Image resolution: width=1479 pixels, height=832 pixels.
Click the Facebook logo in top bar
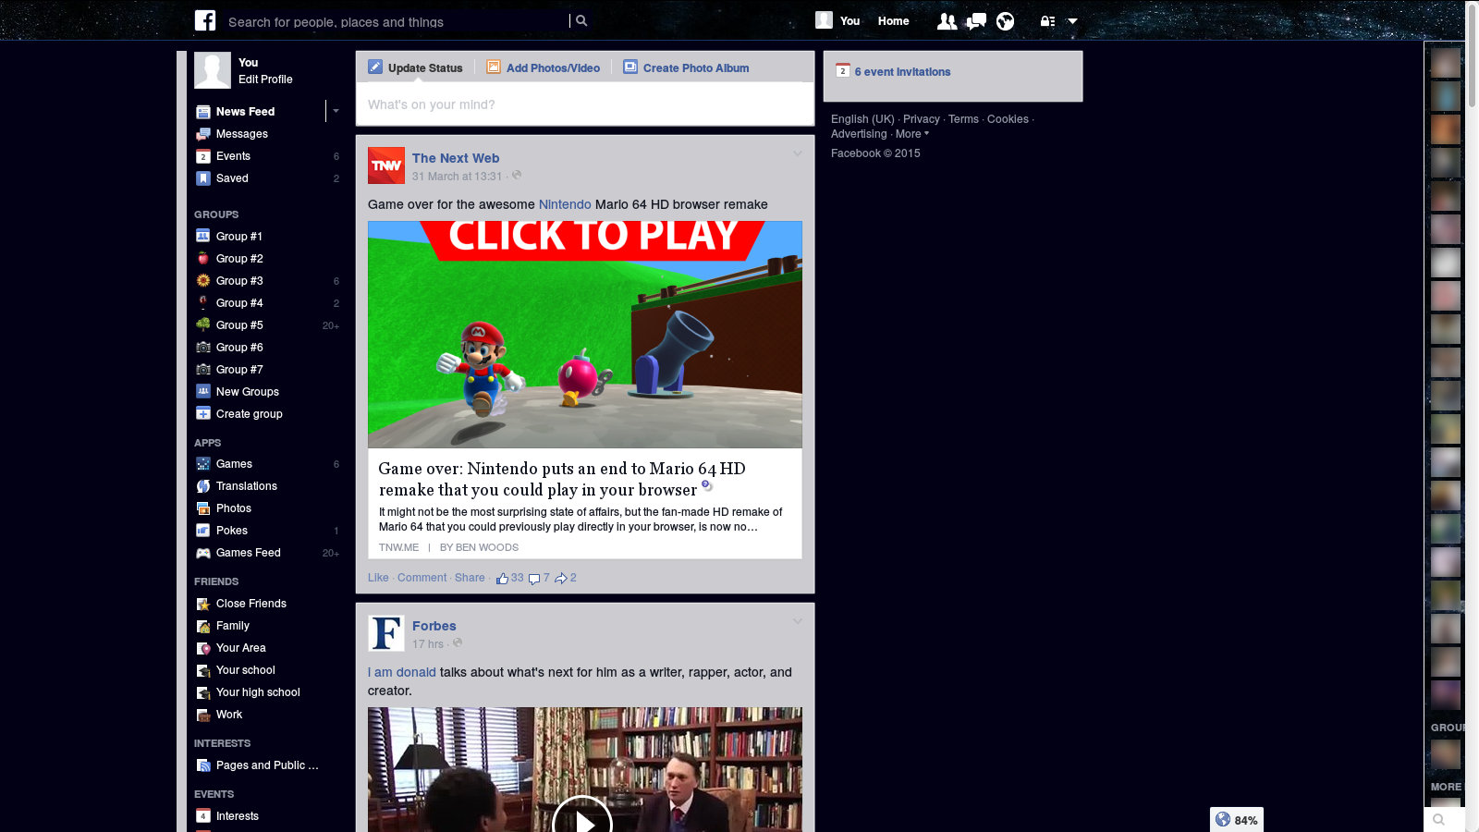204,20
